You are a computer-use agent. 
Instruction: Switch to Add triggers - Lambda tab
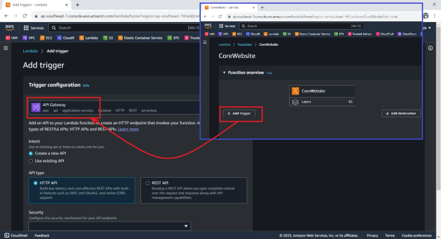[x=36, y=5]
